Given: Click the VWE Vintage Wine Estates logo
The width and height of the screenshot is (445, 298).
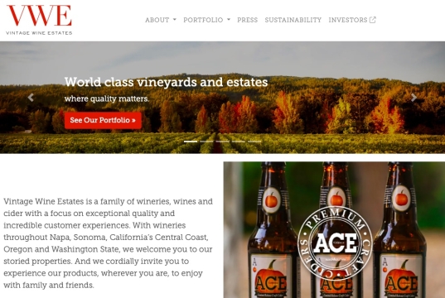Looking at the screenshot, I should click(39, 20).
